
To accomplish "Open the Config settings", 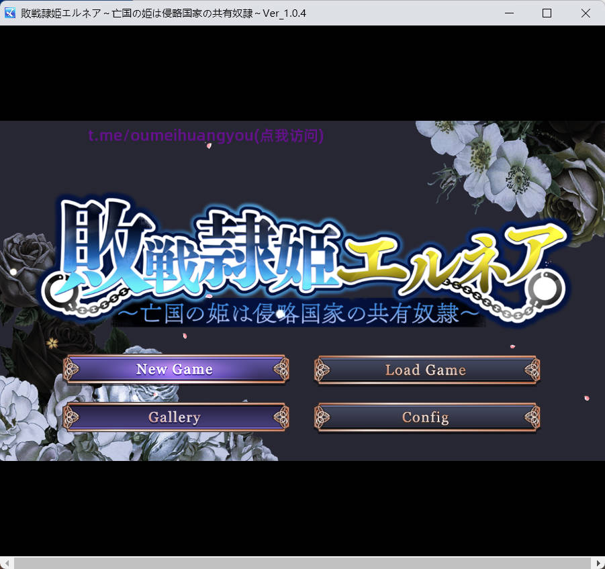I will tap(426, 417).
